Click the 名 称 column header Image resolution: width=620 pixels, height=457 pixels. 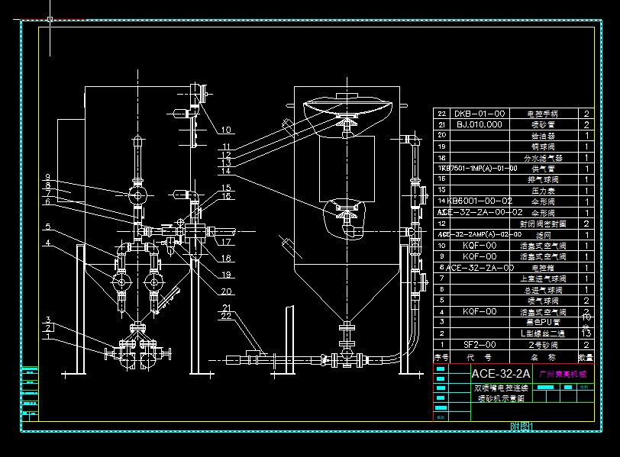tap(544, 358)
